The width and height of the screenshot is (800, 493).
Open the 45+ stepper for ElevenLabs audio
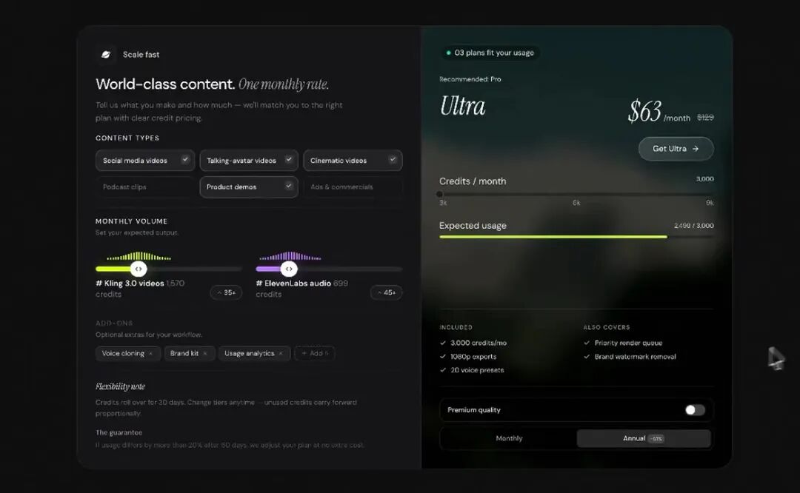pos(386,292)
